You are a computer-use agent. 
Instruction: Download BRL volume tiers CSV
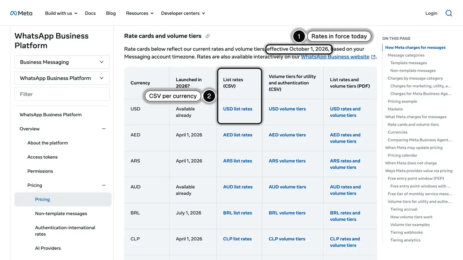[x=287, y=213]
